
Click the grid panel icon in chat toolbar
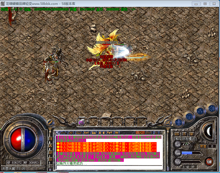(116, 132)
